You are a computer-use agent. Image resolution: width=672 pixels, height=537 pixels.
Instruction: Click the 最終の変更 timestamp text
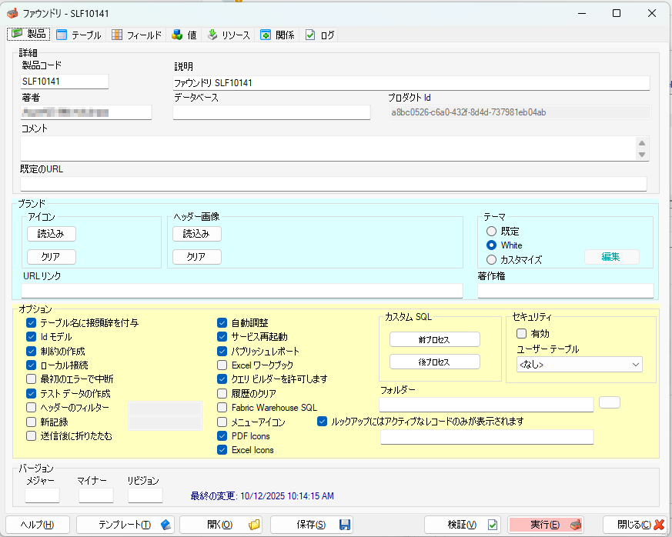tap(262, 496)
